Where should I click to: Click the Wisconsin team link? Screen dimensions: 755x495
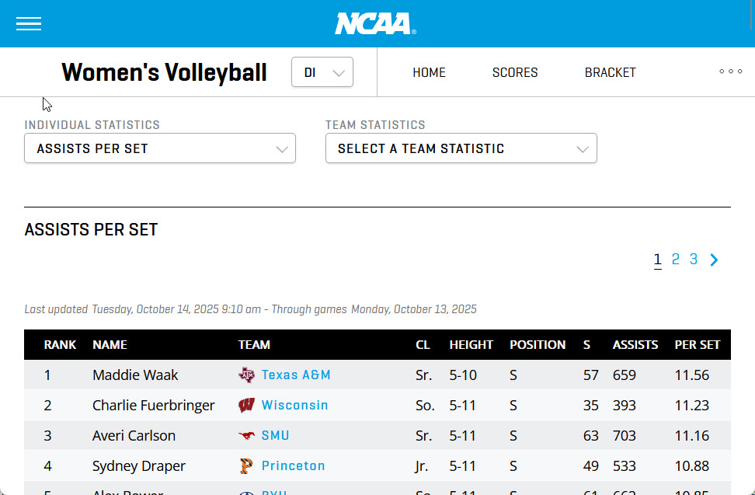coord(294,406)
